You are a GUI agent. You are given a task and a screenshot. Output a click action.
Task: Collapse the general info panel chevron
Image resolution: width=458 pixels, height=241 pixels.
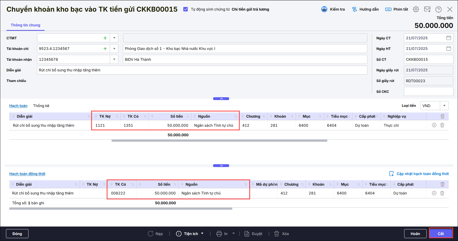pyautogui.click(x=221, y=99)
